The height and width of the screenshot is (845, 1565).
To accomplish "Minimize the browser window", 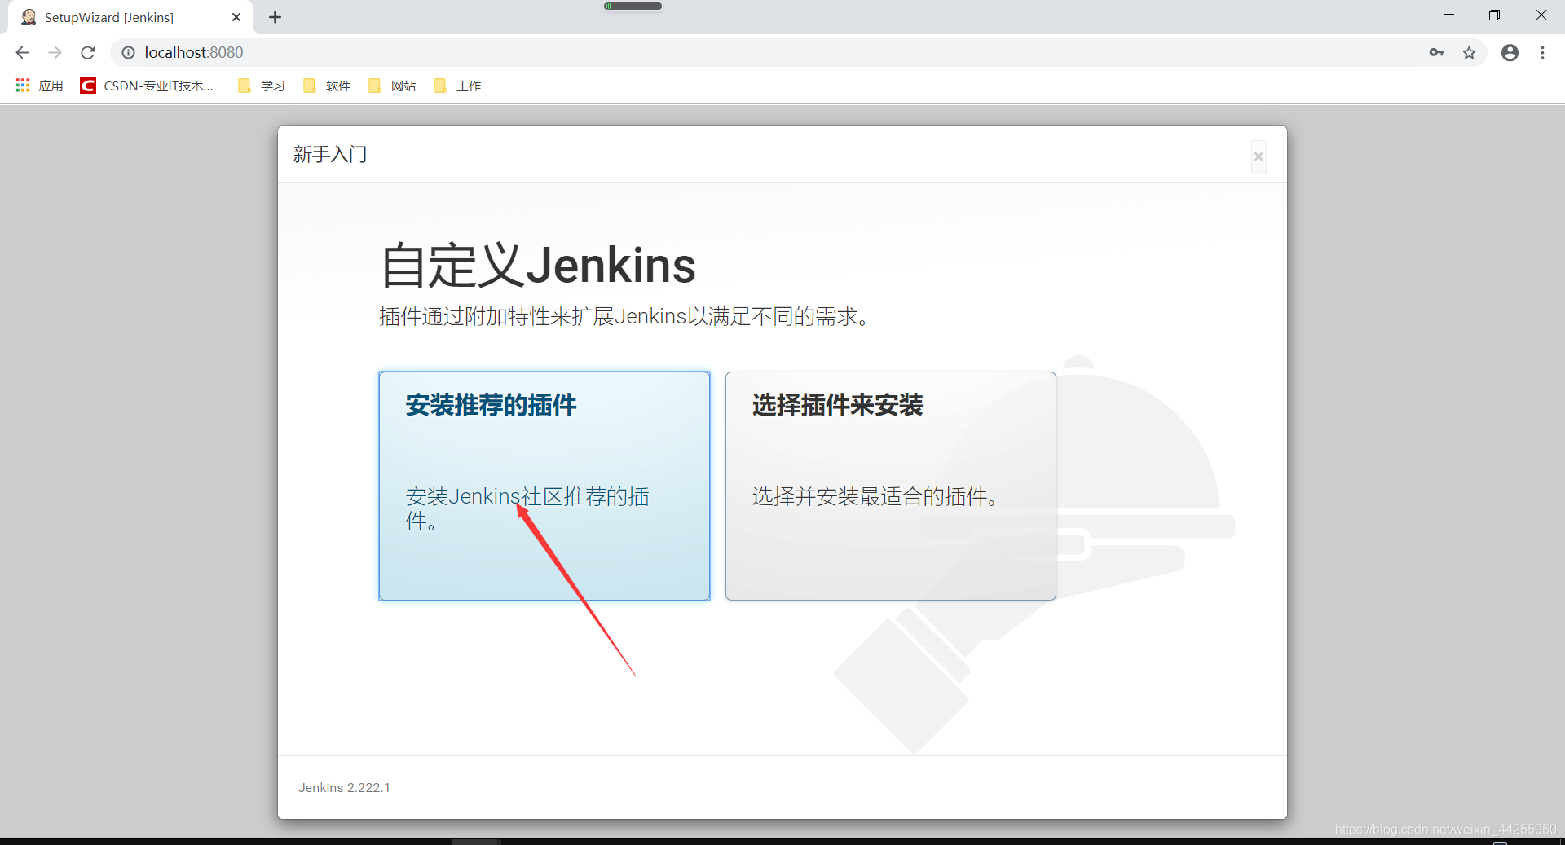I will [x=1448, y=15].
